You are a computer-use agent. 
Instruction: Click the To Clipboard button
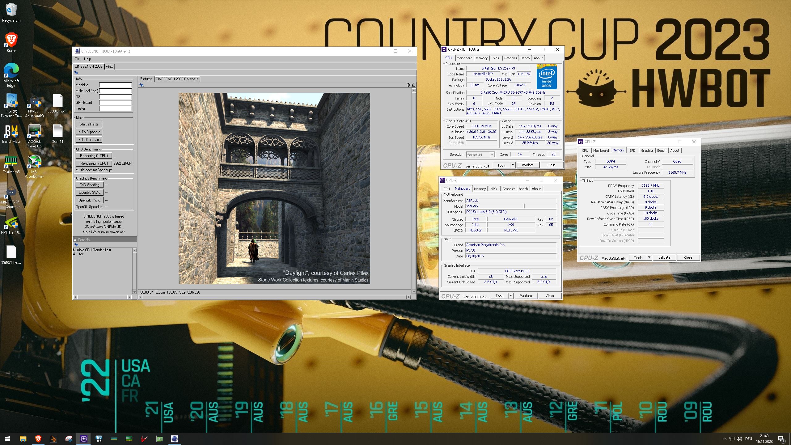point(89,132)
